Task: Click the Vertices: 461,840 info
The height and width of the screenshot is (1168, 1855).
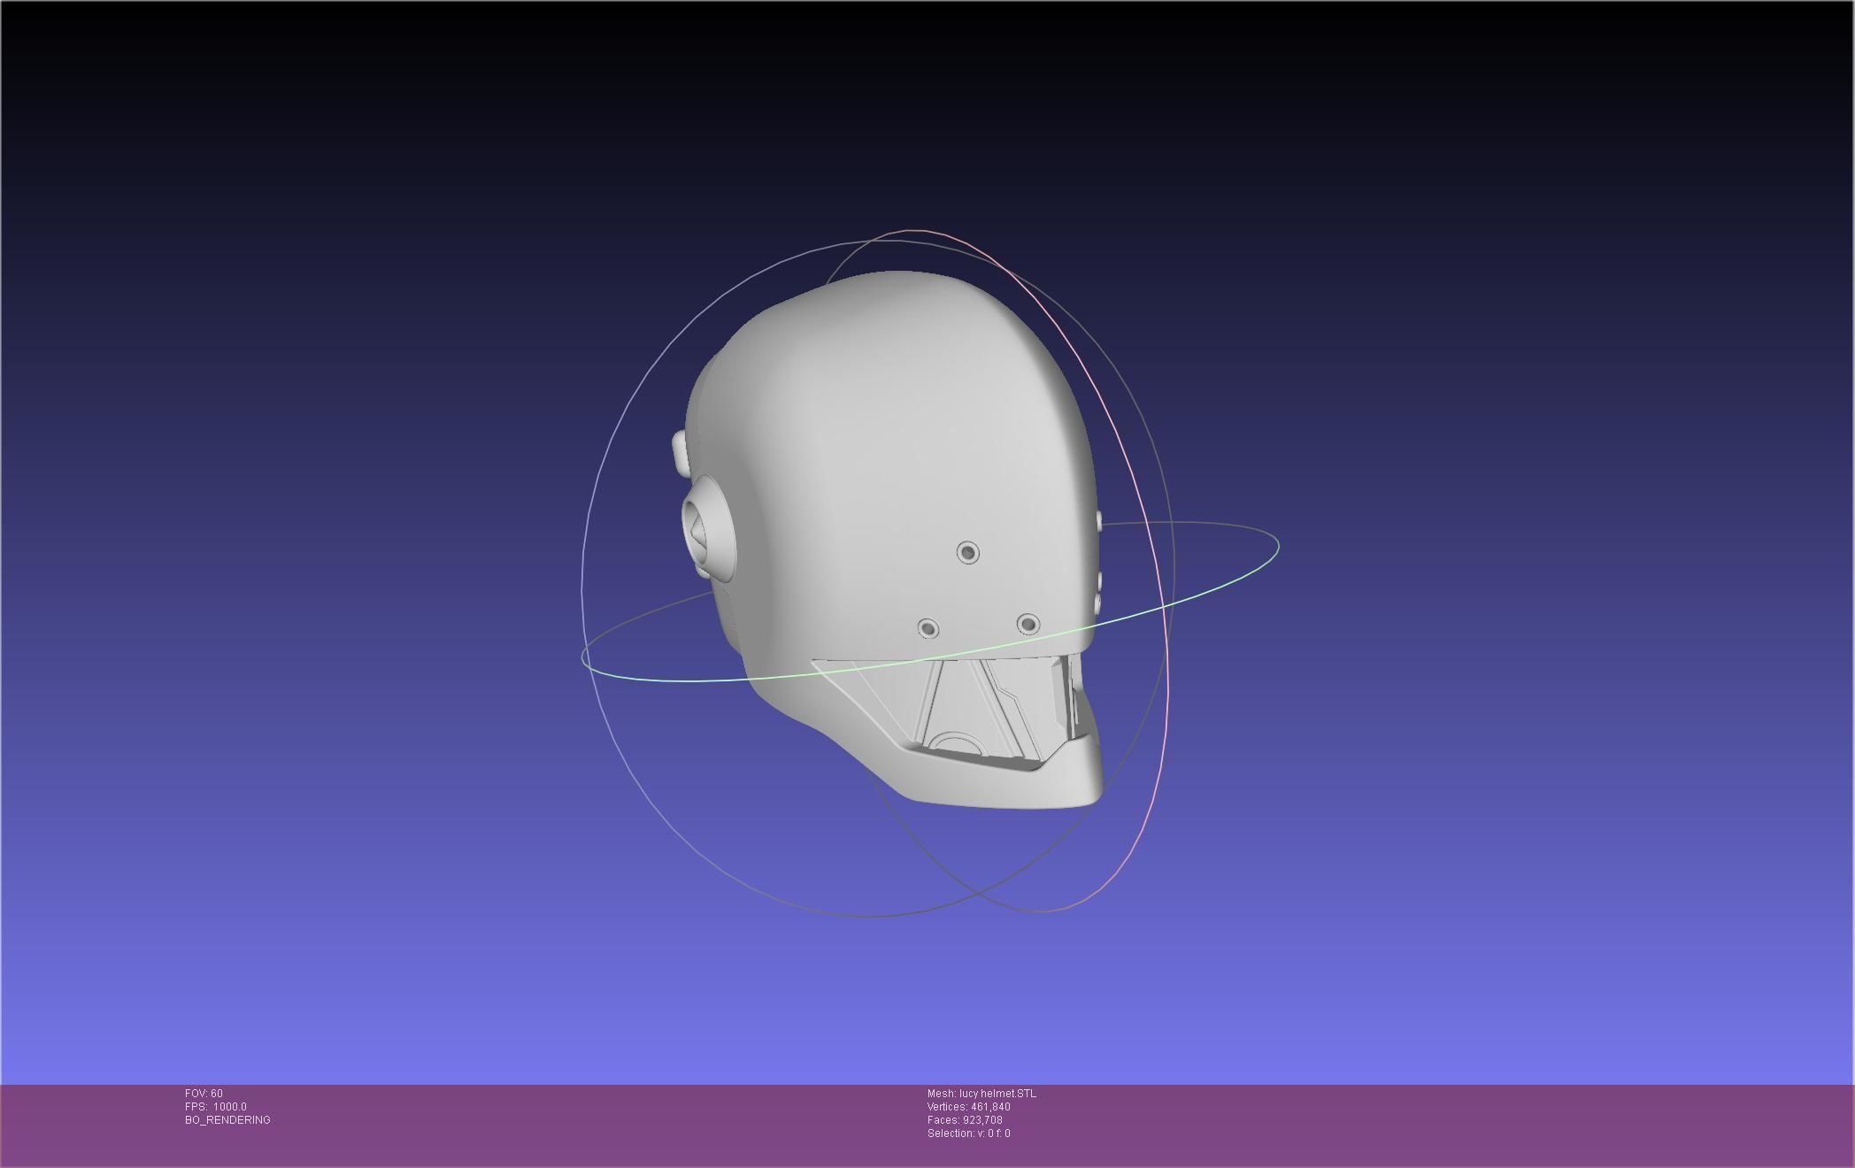Action: 968,1107
